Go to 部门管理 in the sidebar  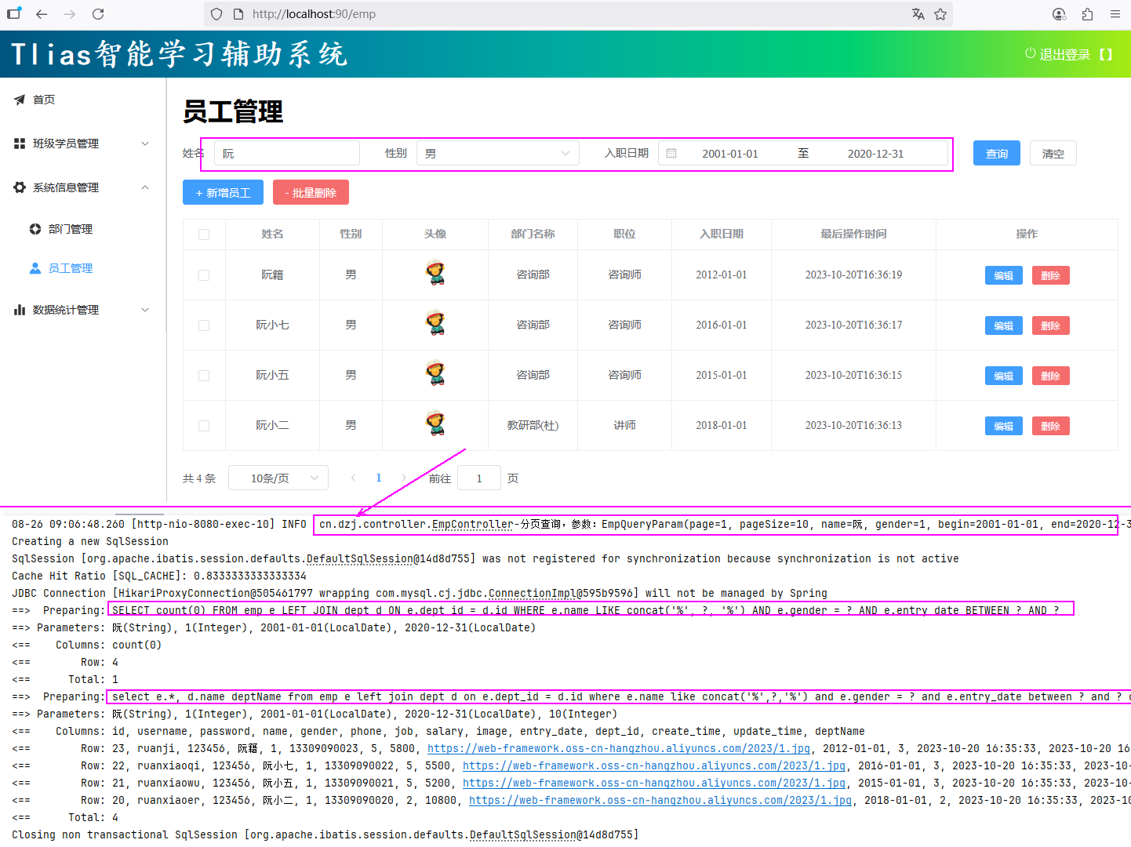point(70,229)
